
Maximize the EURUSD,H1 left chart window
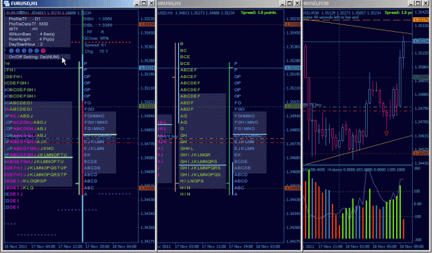(x=144, y=3)
